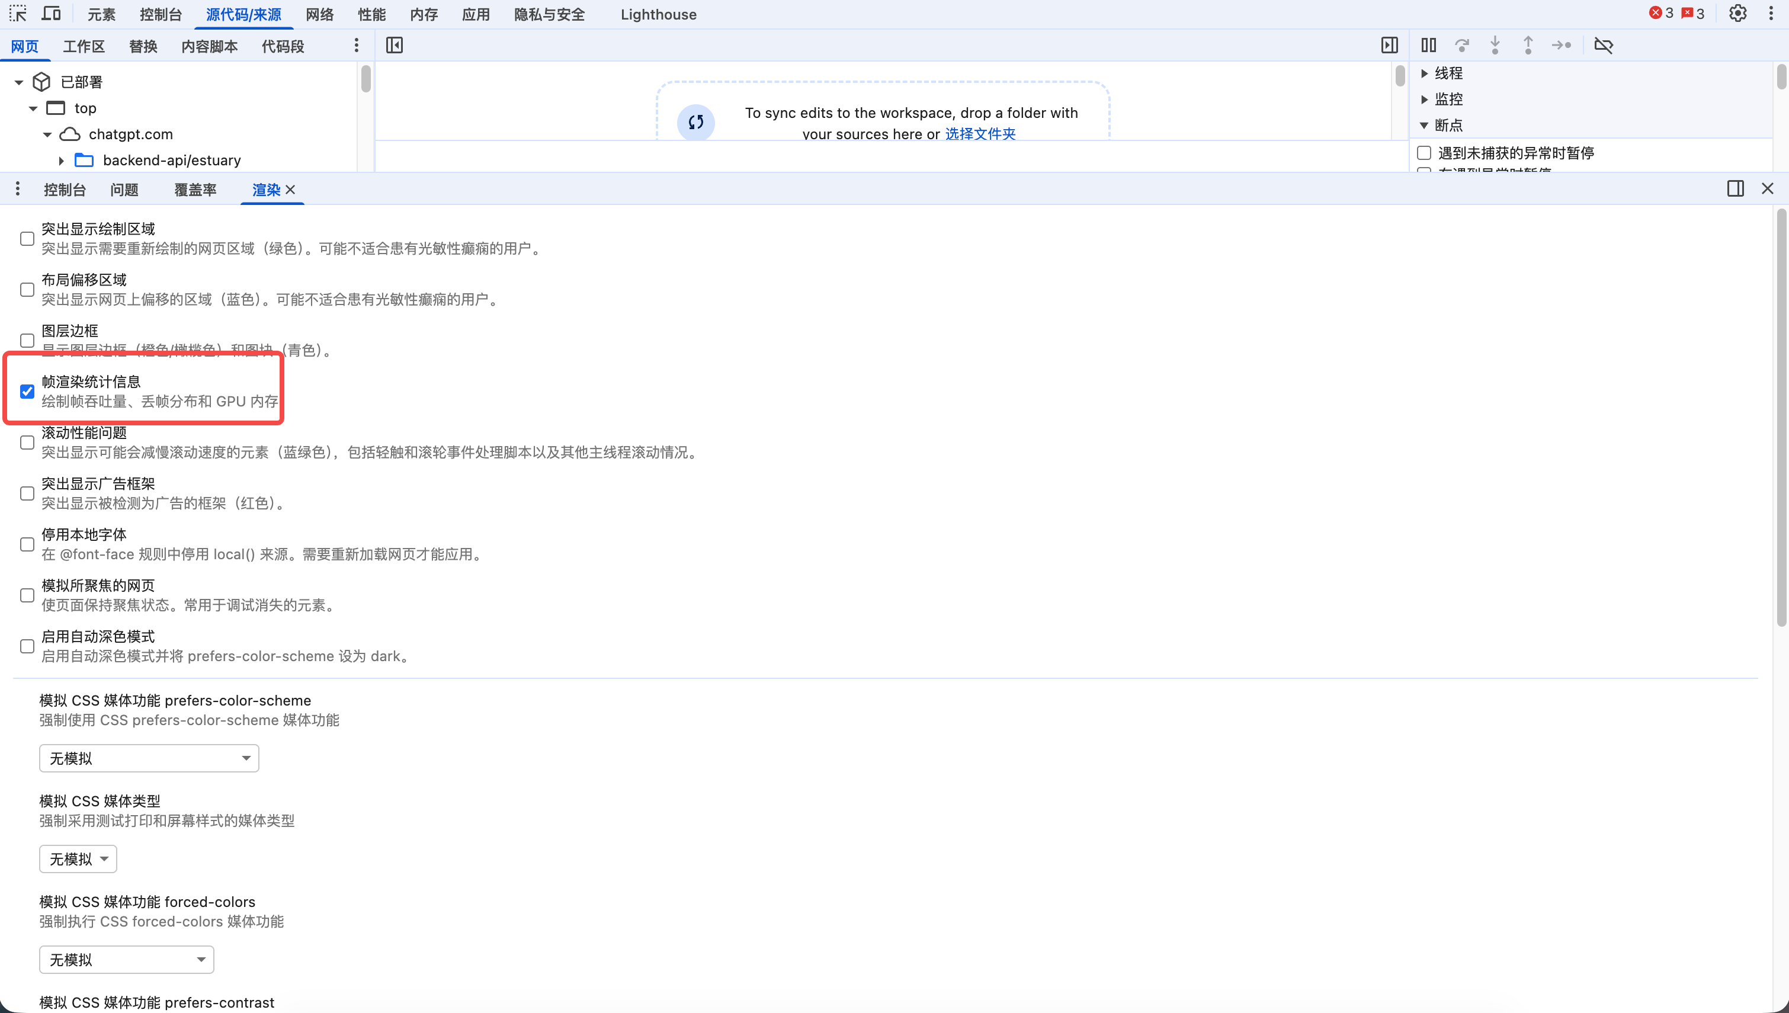Screen dimensions: 1789x1013
Task: Open the prefers-color-scheme 无模拟 dropdown
Action: point(149,758)
